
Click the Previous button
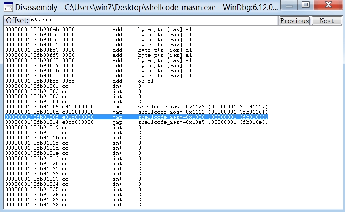click(x=295, y=21)
